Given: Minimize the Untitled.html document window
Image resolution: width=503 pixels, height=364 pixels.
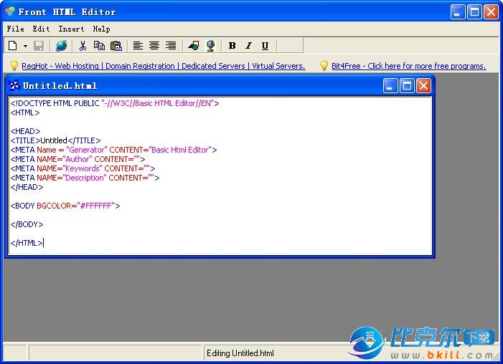Looking at the screenshot, I should [x=390, y=86].
